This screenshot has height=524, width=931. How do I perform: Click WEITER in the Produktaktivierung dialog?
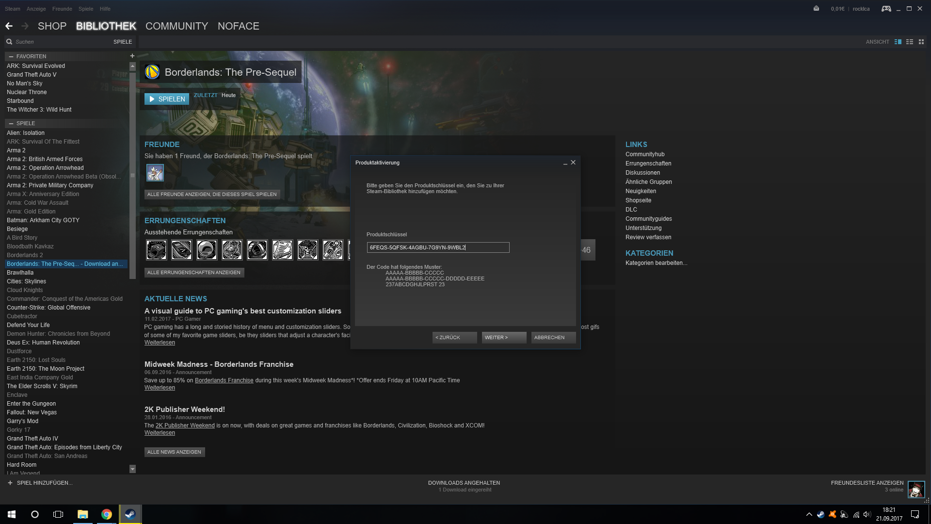pyautogui.click(x=504, y=337)
